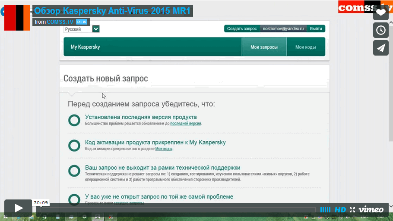The height and width of the screenshot is (221, 393).
Task: Open the COMSS.TV channel link
Action: tap(60, 22)
